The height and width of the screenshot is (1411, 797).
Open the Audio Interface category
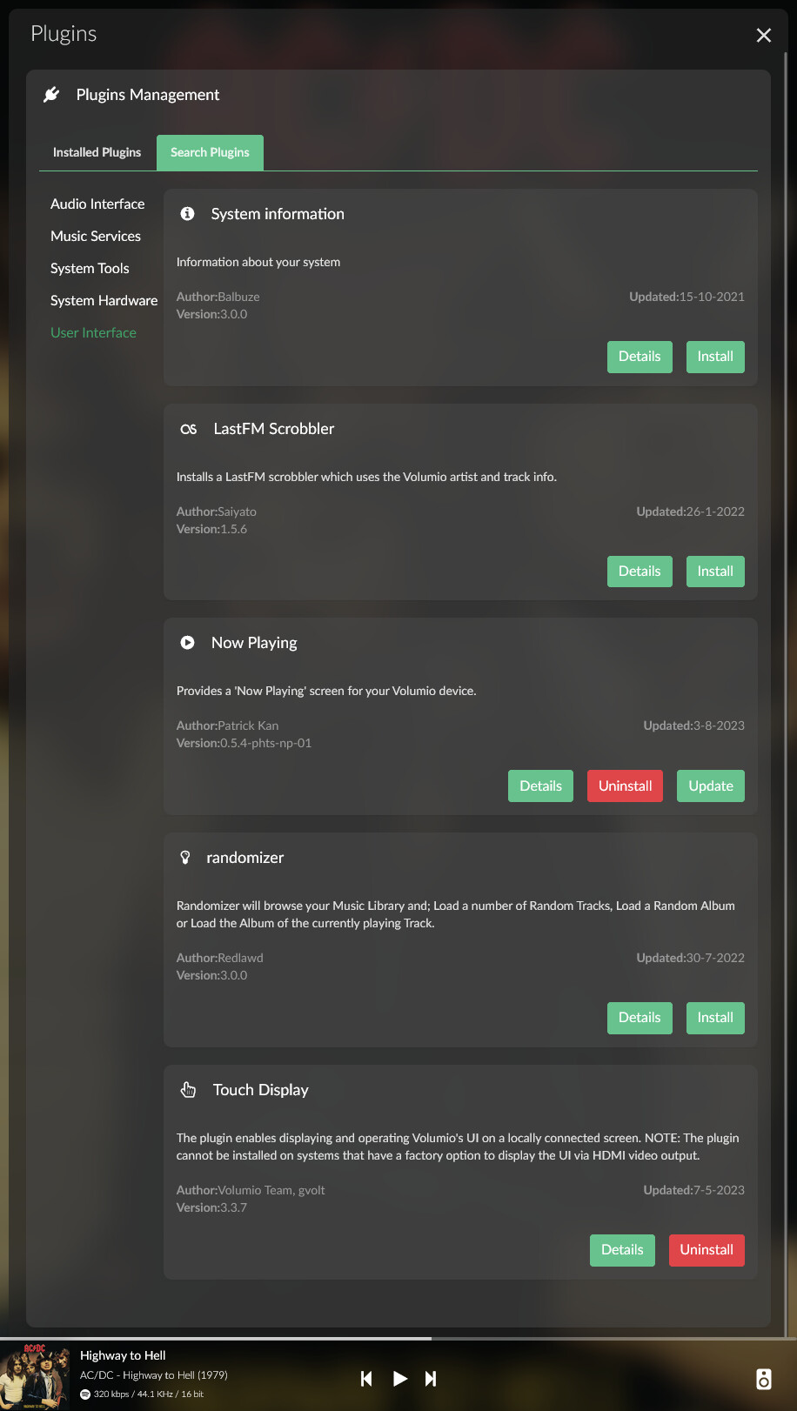pos(97,204)
